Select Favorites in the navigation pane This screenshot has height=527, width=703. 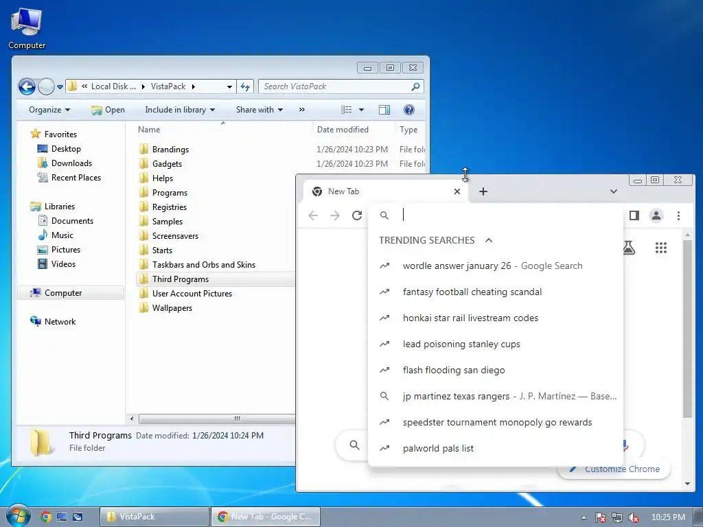(x=54, y=134)
